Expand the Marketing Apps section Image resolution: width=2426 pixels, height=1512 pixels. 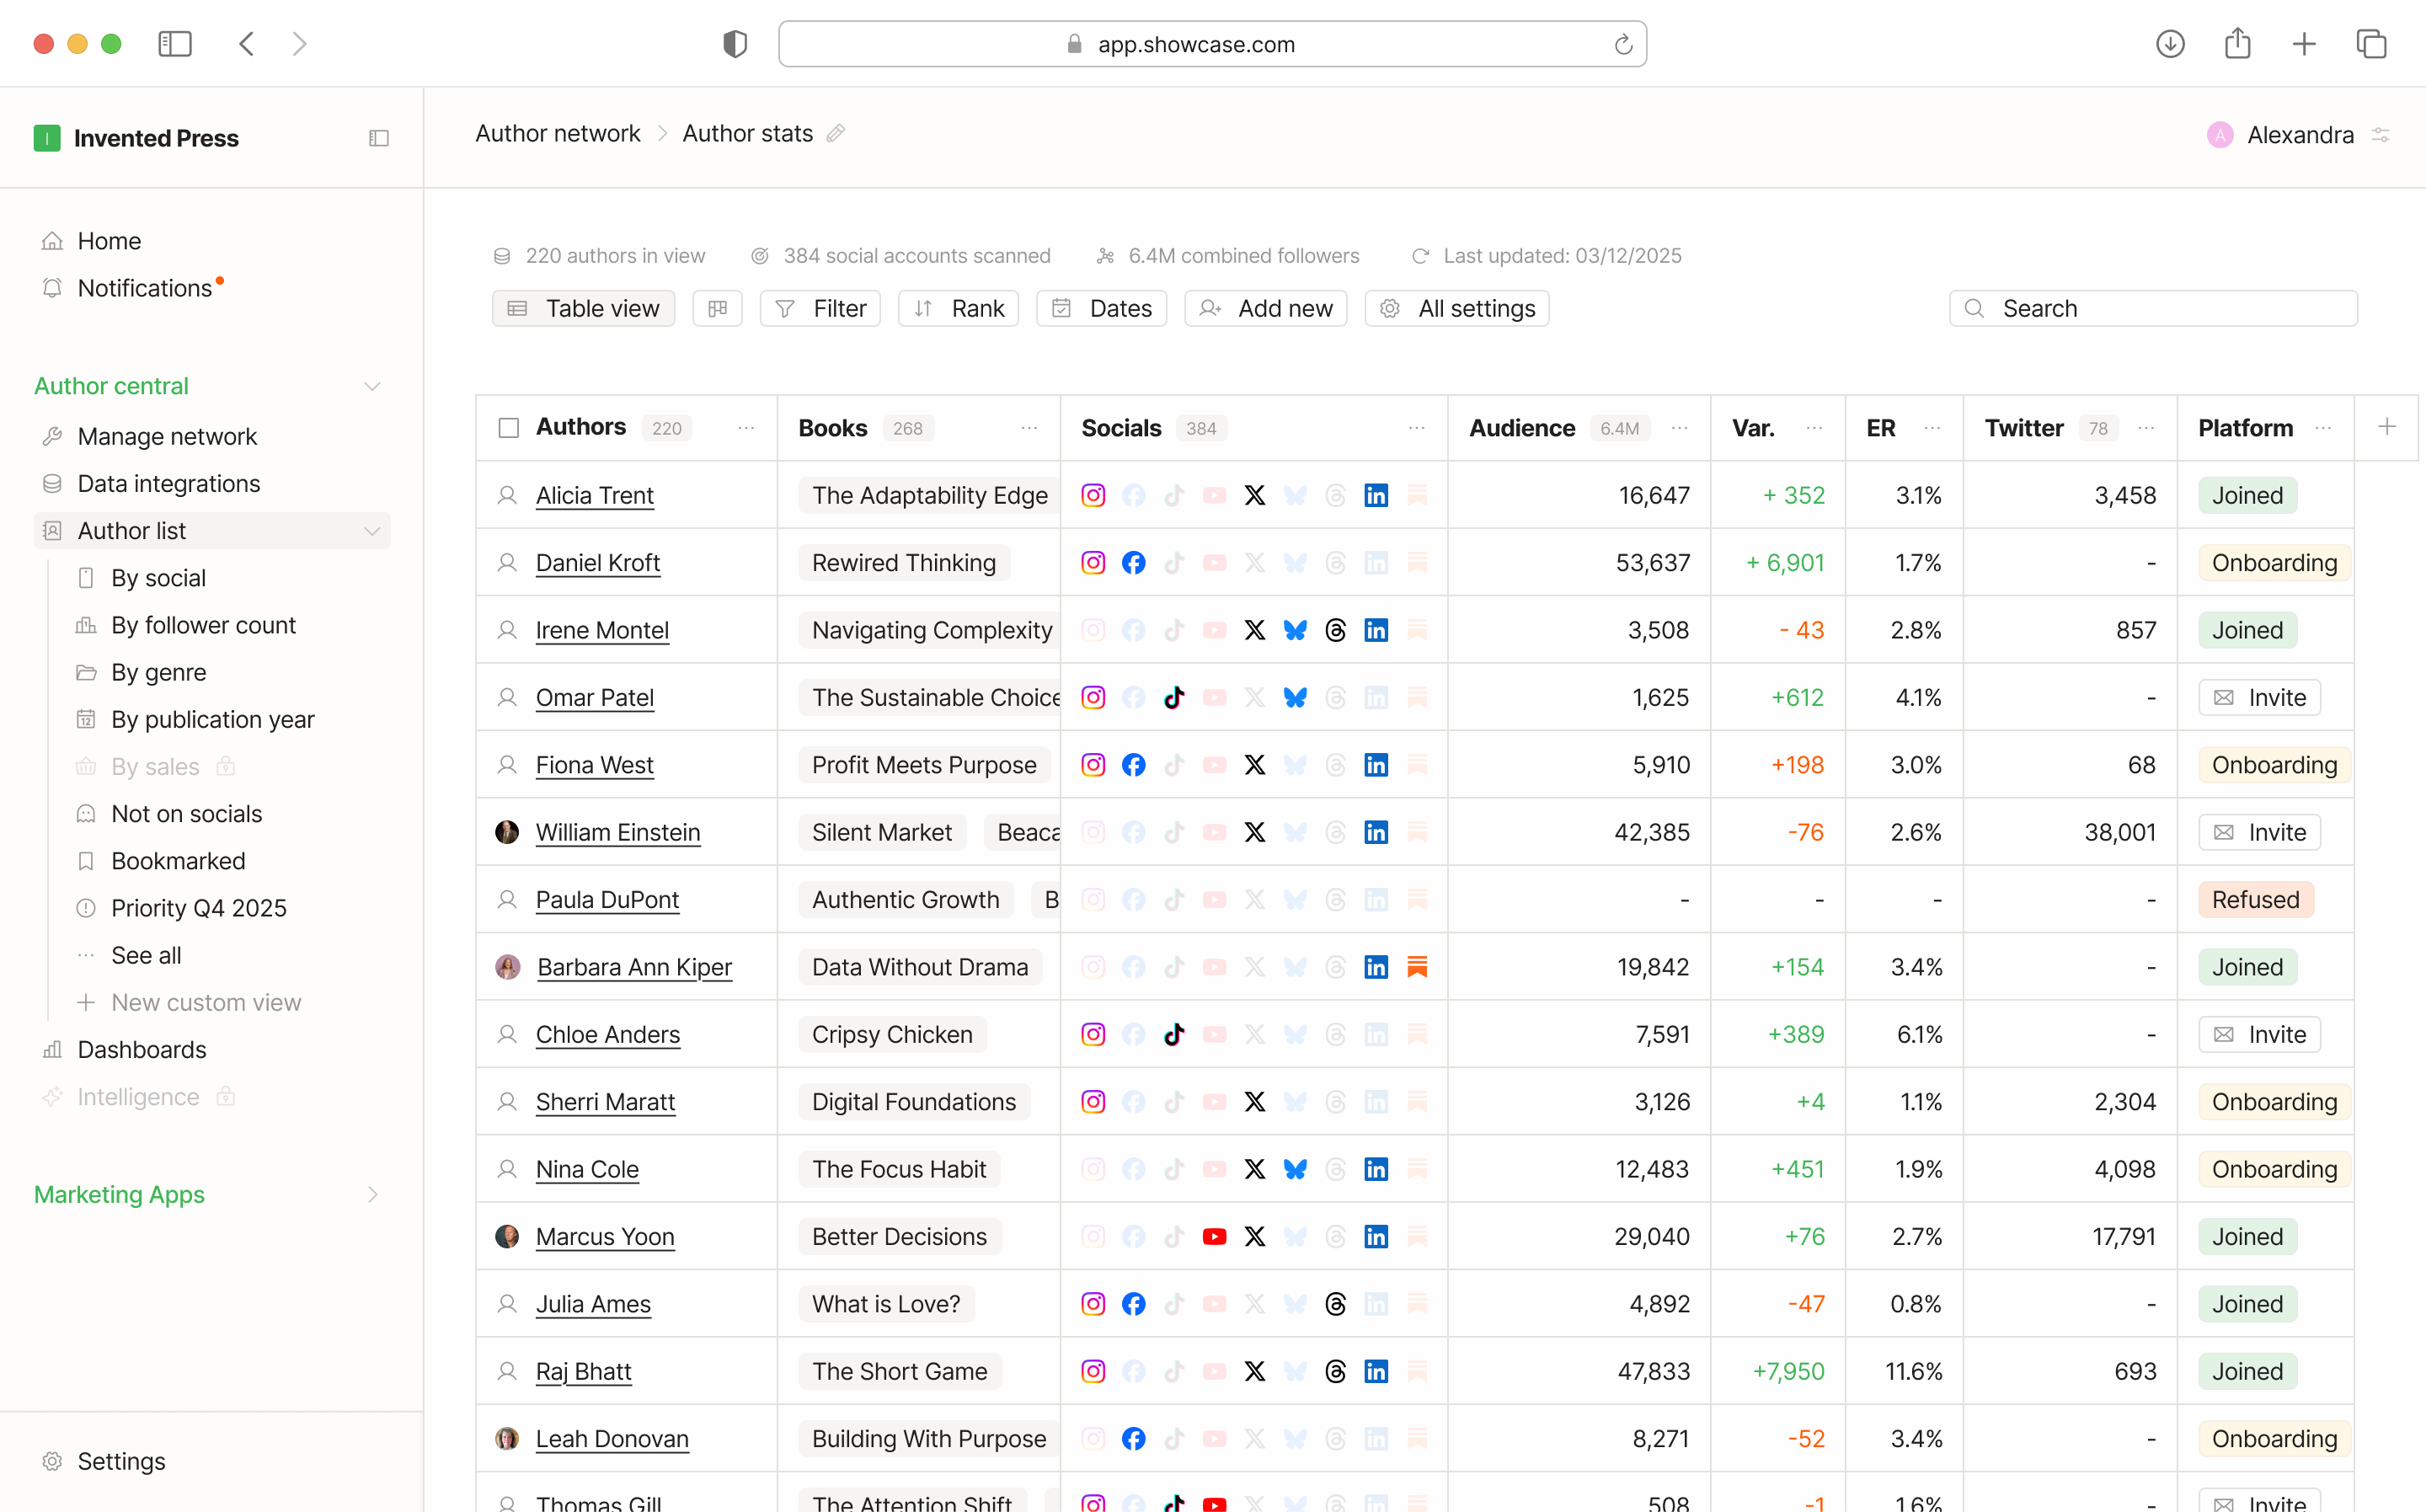coord(372,1195)
